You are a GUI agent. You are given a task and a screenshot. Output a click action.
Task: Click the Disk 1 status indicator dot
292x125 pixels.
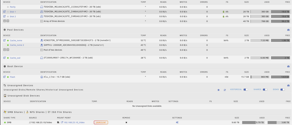[x=8, y=12]
